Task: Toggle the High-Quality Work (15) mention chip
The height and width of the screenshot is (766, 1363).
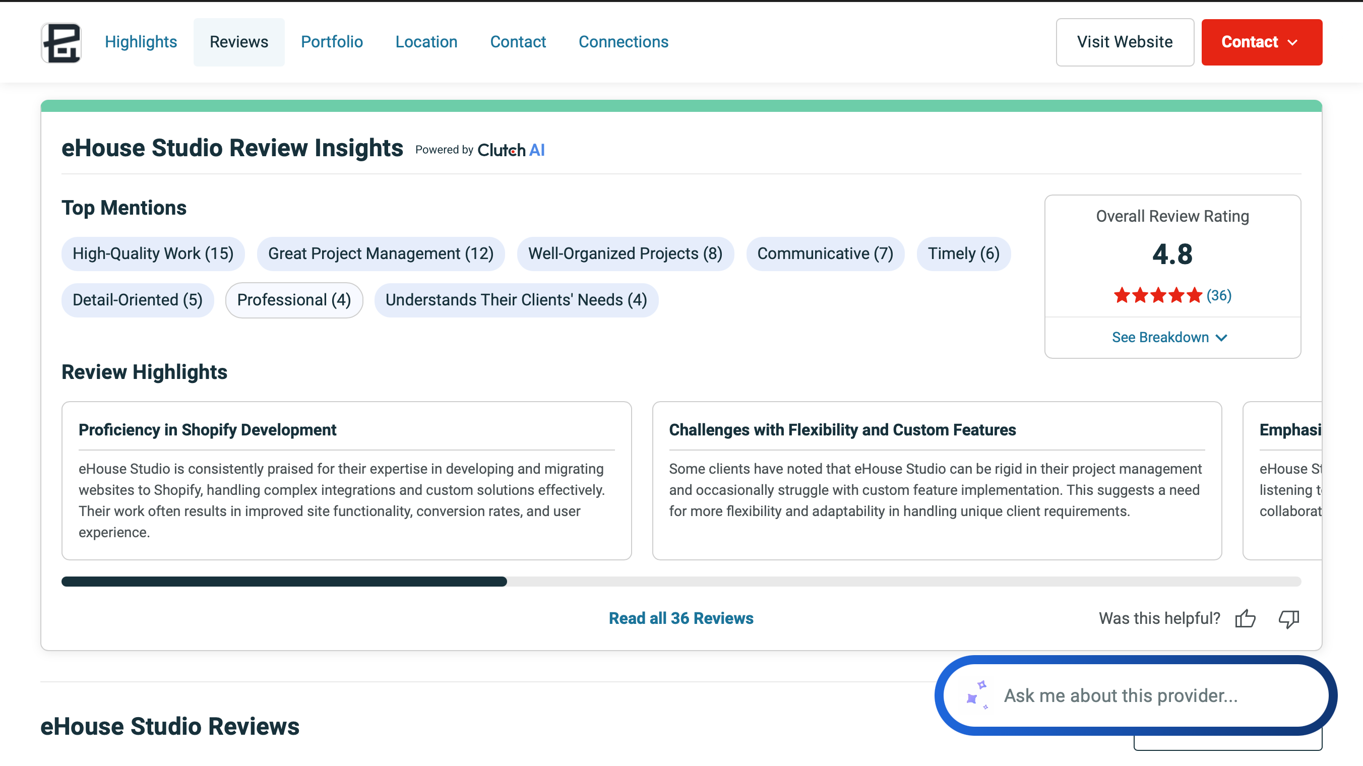Action: coord(153,254)
